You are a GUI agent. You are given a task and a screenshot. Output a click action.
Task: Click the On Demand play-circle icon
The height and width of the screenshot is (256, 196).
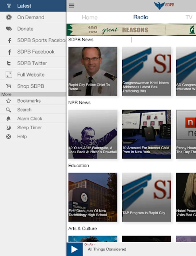click(x=9, y=17)
